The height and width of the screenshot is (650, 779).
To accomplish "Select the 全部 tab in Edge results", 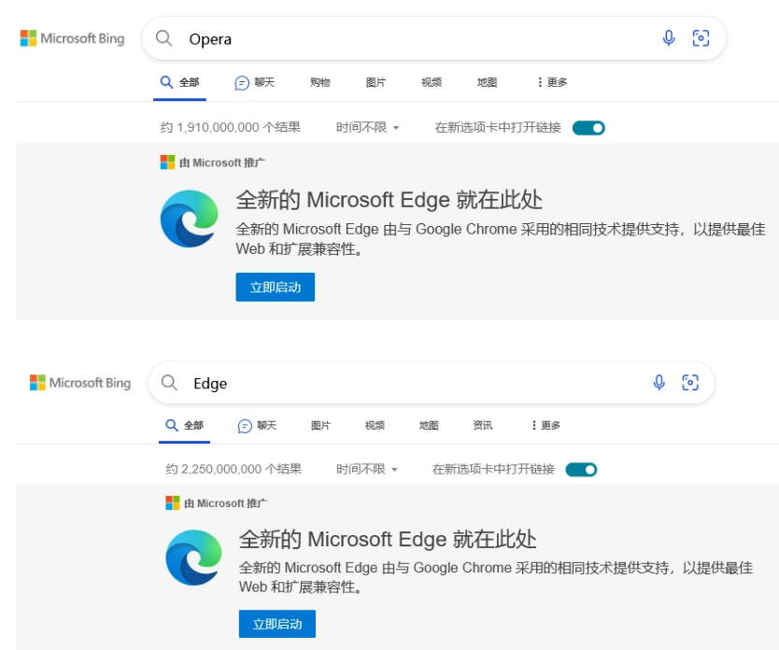I will [184, 426].
